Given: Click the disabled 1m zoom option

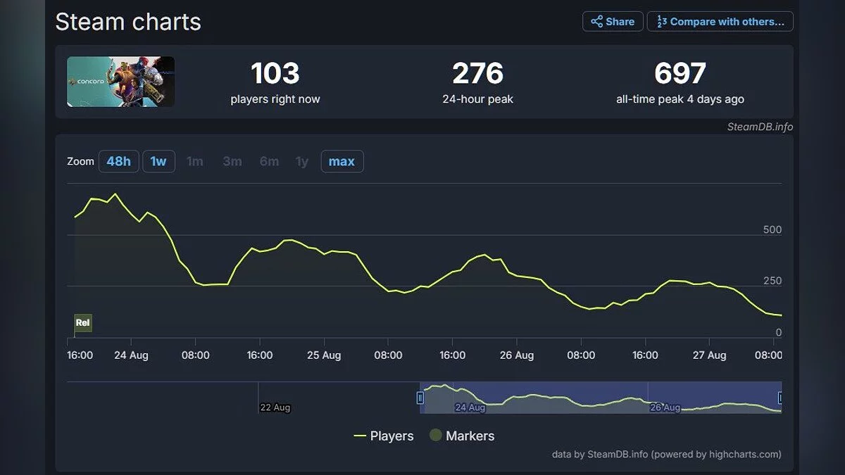Looking at the screenshot, I should [195, 161].
